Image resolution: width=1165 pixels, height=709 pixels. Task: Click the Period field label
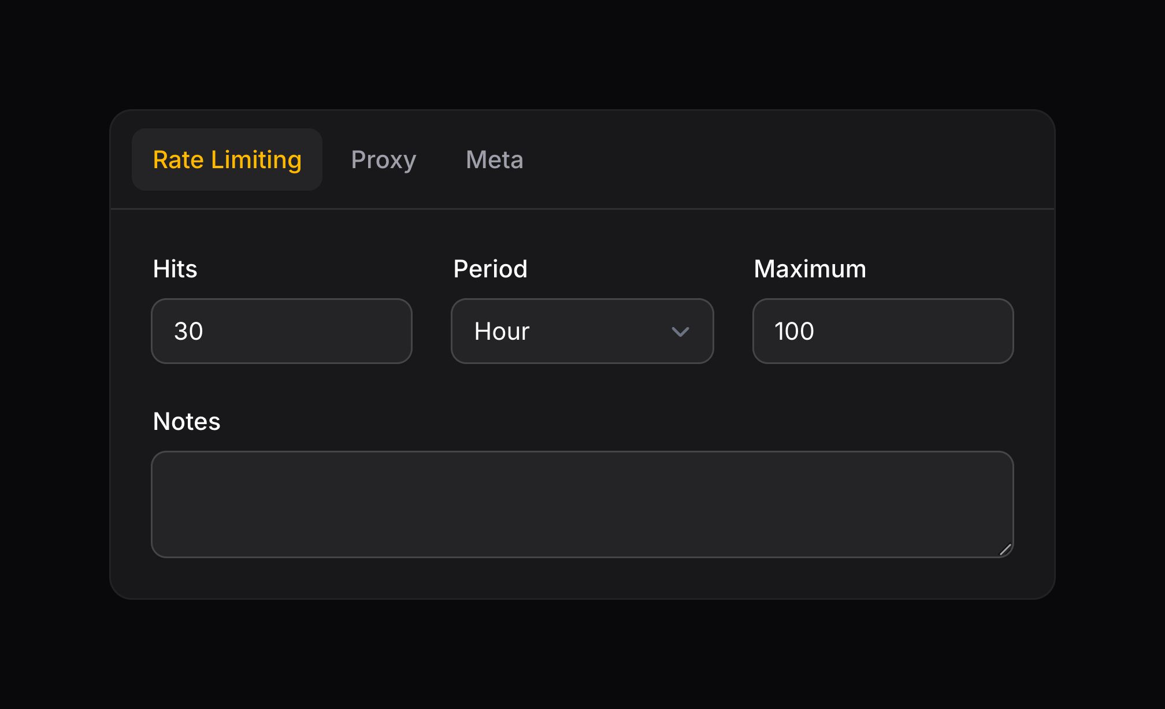490,269
